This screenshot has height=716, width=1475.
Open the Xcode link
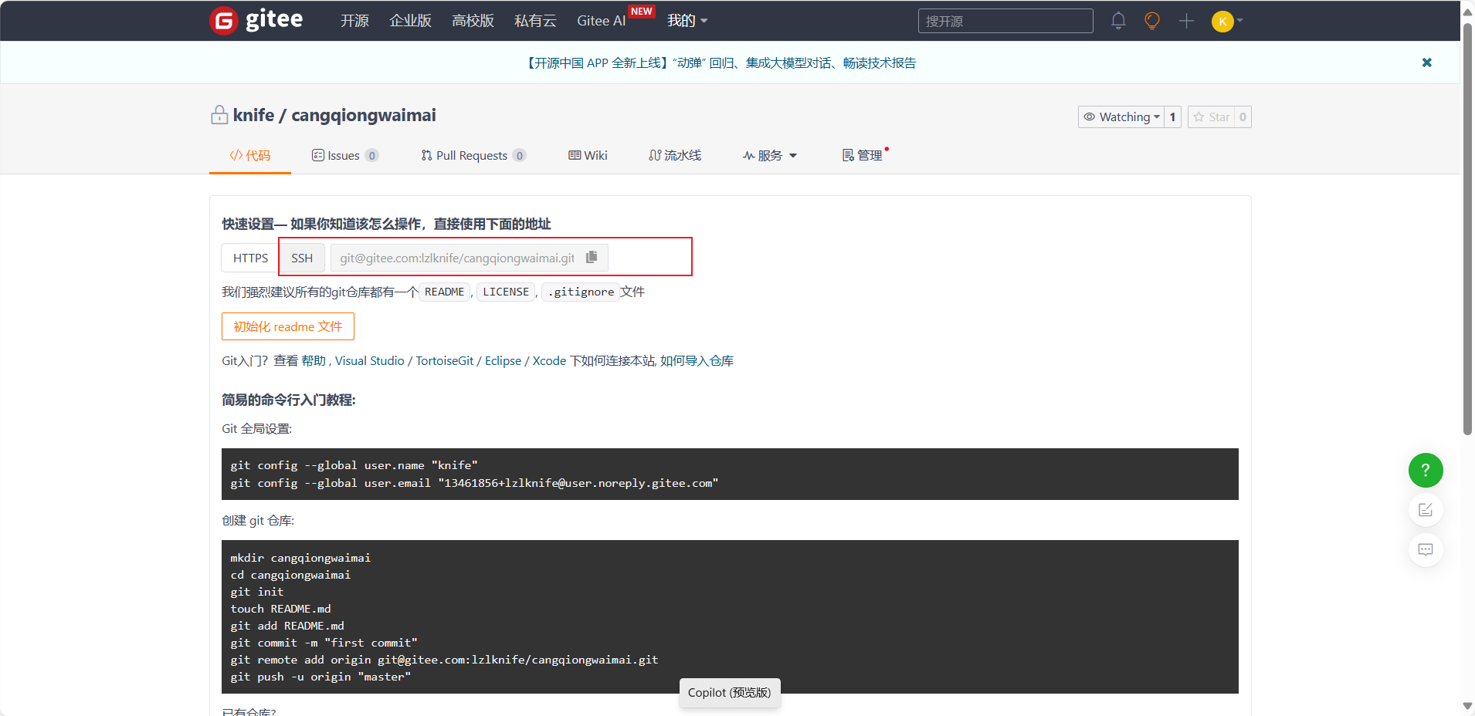549,360
